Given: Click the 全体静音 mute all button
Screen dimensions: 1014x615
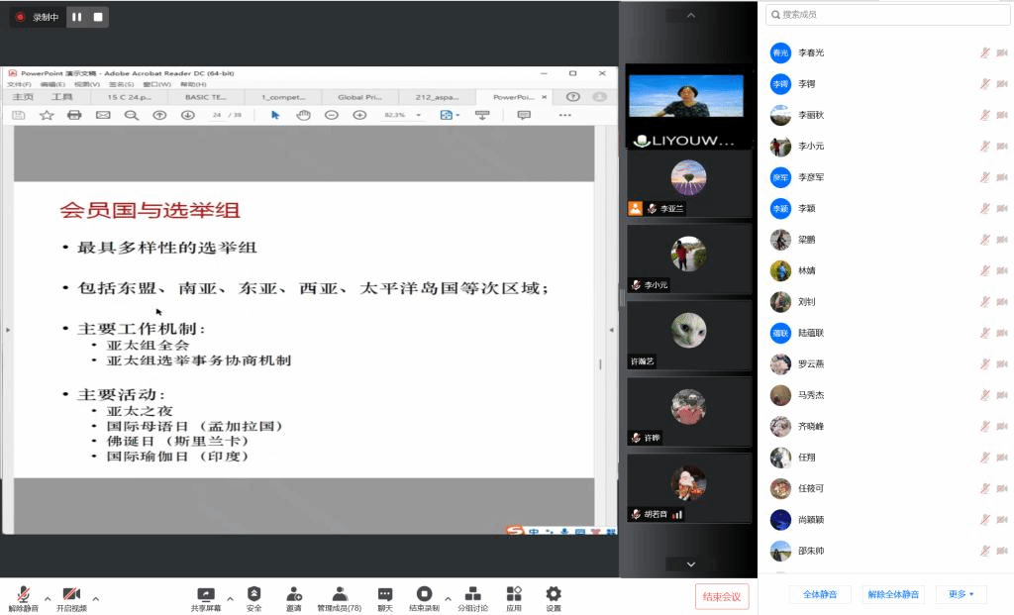Looking at the screenshot, I should [x=819, y=594].
